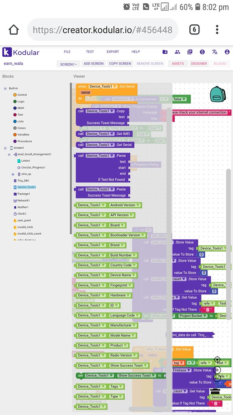Click the dollar monetization icon

tap(202, 52)
